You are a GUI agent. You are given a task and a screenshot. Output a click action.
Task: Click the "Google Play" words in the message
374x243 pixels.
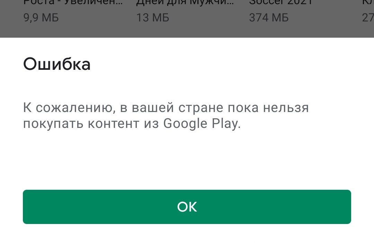point(202,124)
